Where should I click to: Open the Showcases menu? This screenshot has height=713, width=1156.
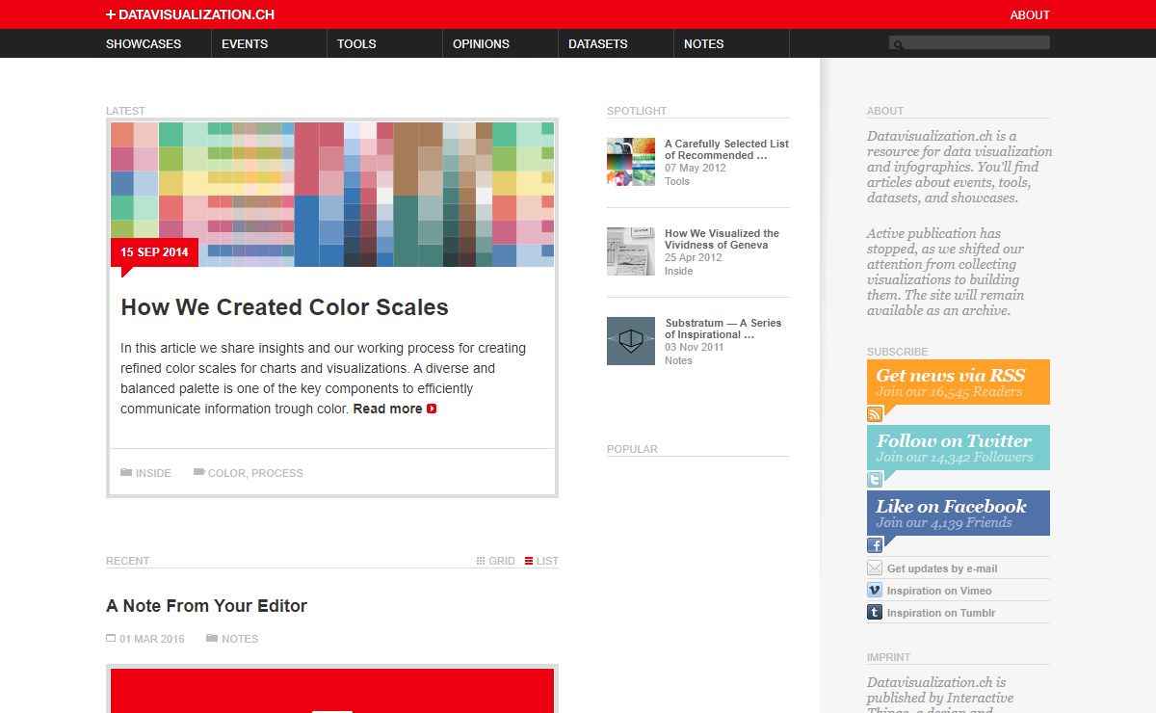(144, 43)
